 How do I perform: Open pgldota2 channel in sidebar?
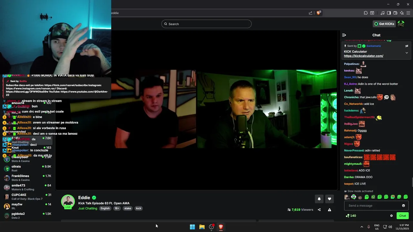(x=27, y=216)
